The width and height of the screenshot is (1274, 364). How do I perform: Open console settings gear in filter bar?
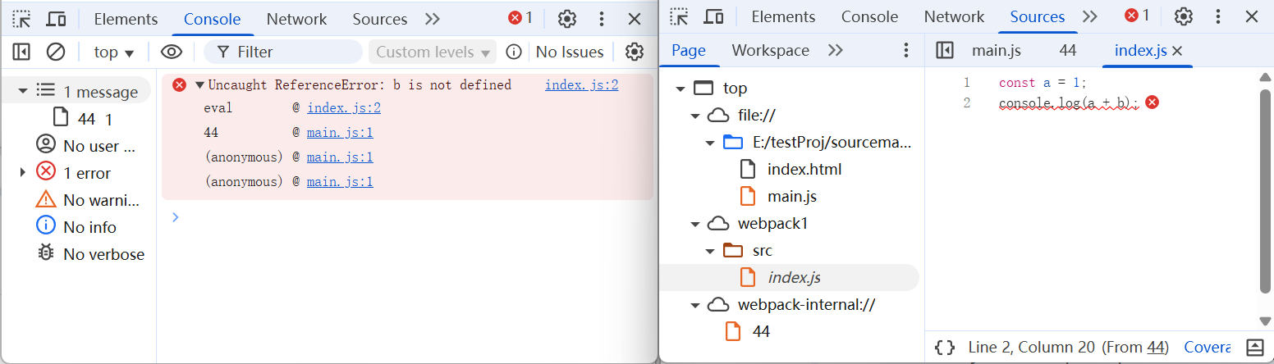coord(634,52)
